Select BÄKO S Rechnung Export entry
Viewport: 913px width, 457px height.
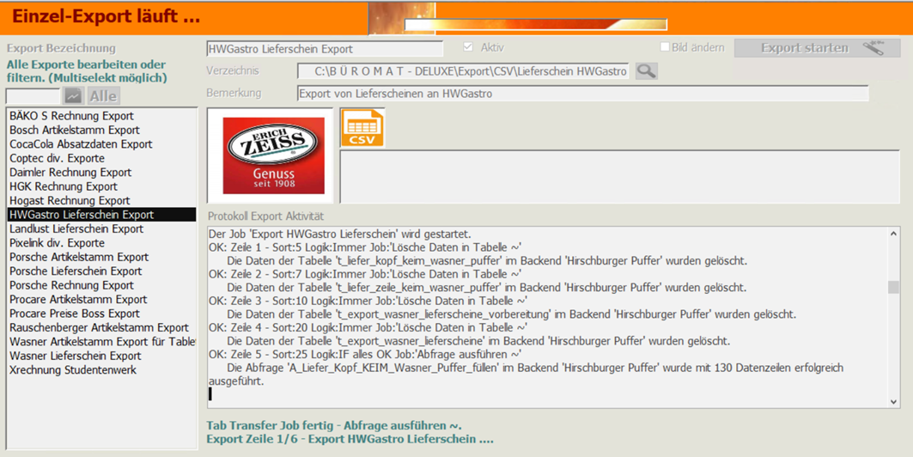pos(71,116)
